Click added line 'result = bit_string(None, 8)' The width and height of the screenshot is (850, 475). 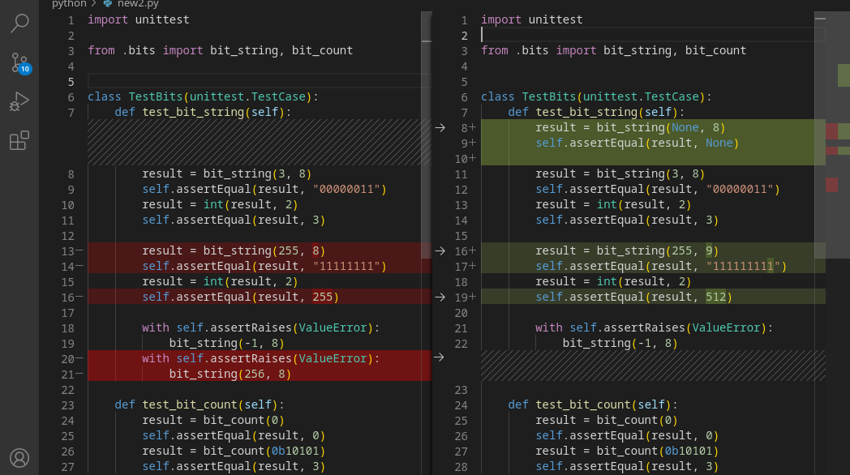click(630, 127)
